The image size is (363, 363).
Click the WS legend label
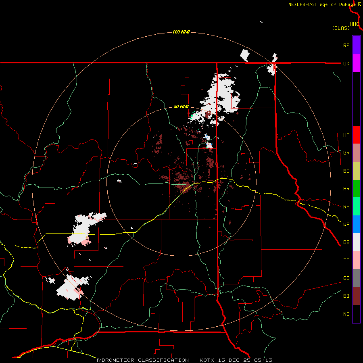346,225
